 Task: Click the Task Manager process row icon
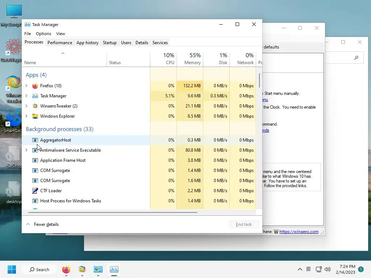point(35,96)
